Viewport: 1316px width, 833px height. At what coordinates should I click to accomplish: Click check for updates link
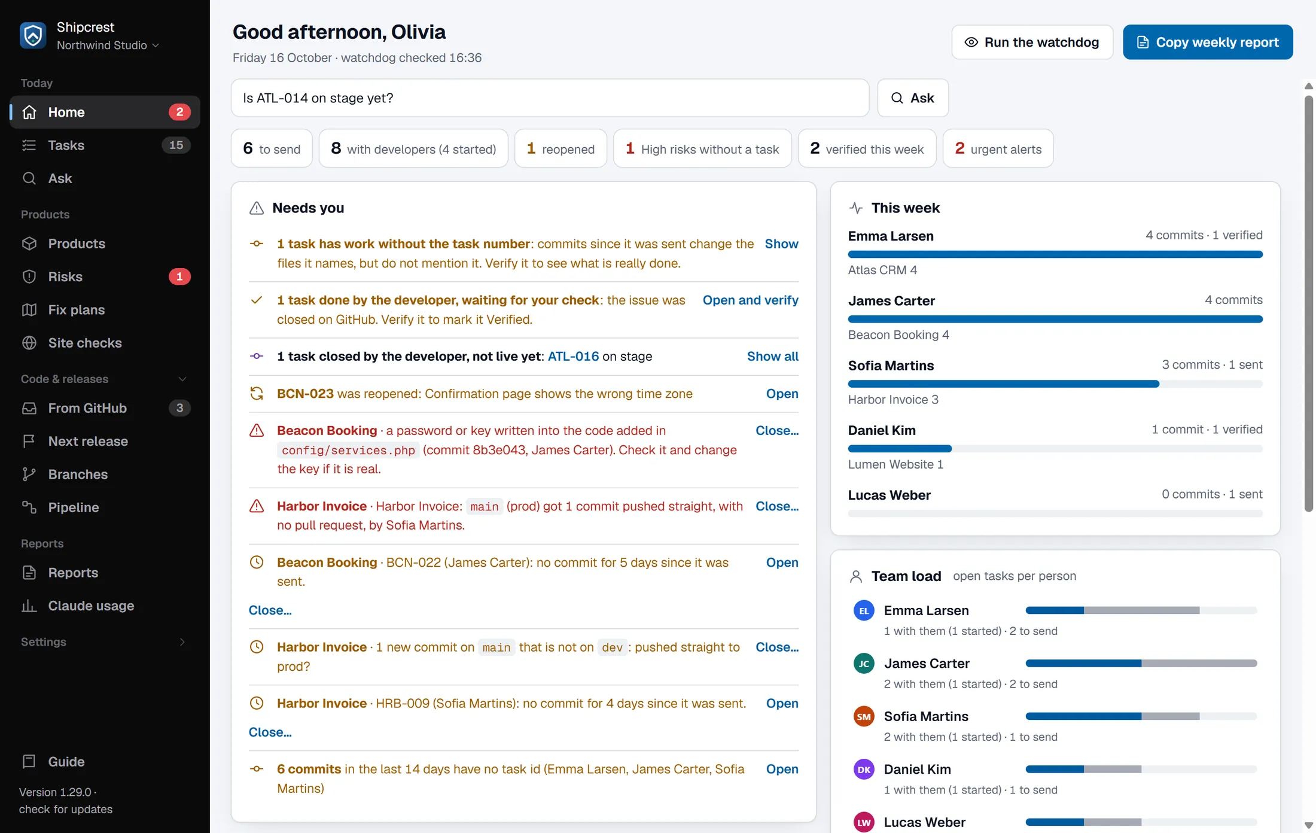point(66,809)
